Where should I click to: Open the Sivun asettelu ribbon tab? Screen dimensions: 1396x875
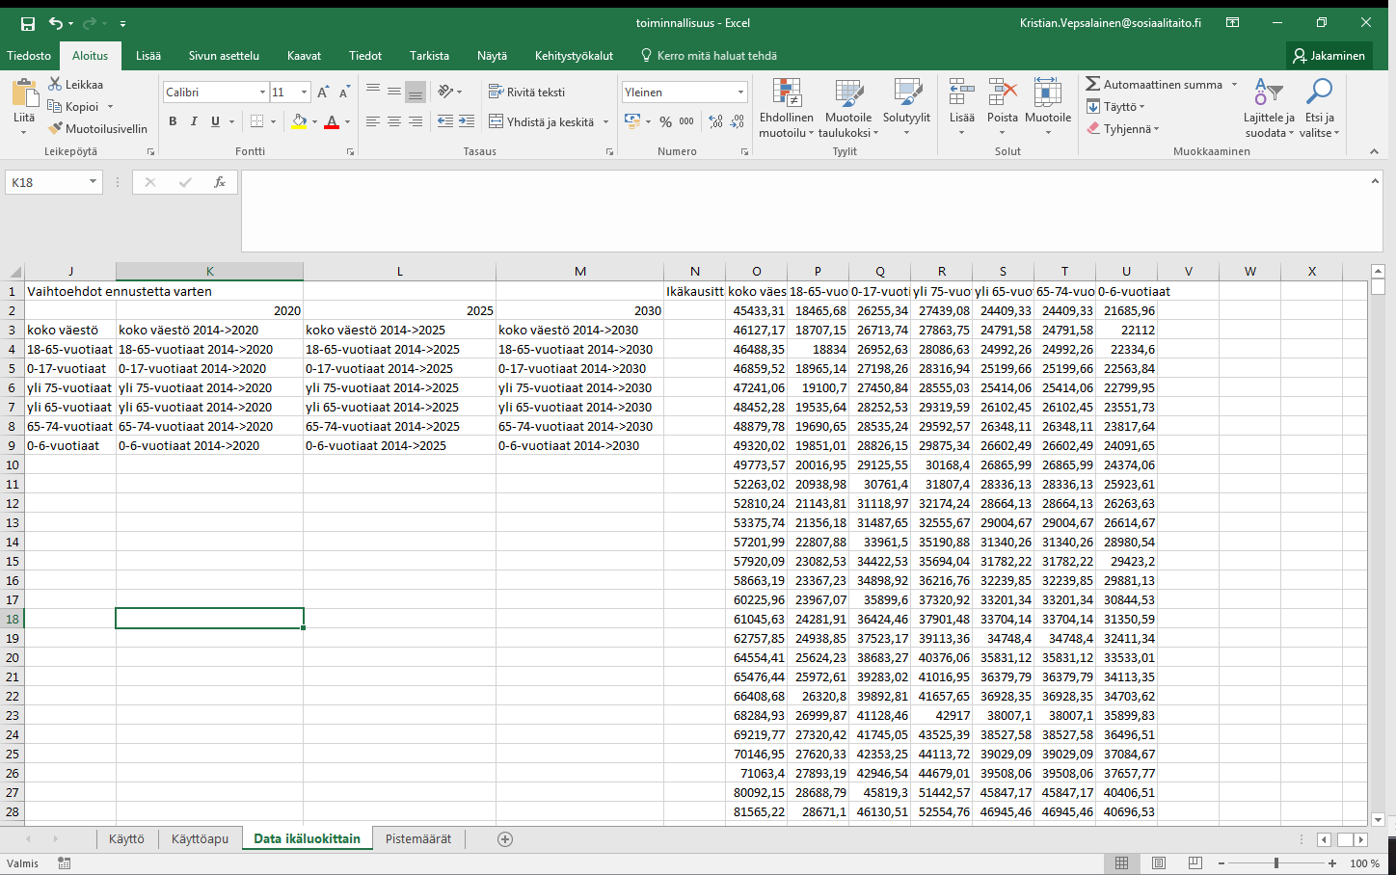pos(224,55)
